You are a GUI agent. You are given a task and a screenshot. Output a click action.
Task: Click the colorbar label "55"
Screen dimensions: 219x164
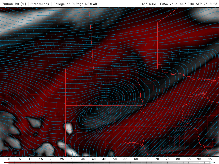(125, 159)
